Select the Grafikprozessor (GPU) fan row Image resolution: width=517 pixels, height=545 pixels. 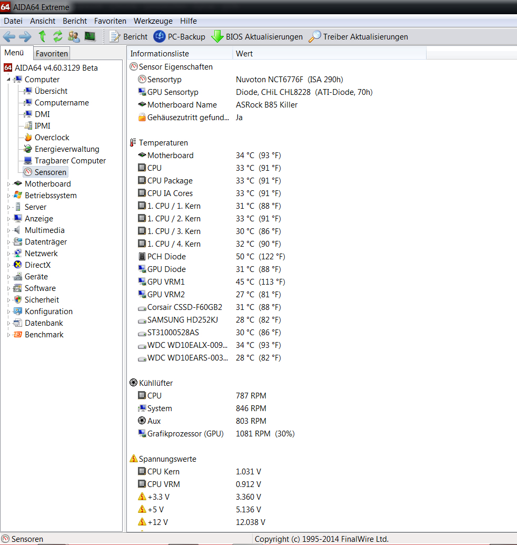click(x=216, y=434)
